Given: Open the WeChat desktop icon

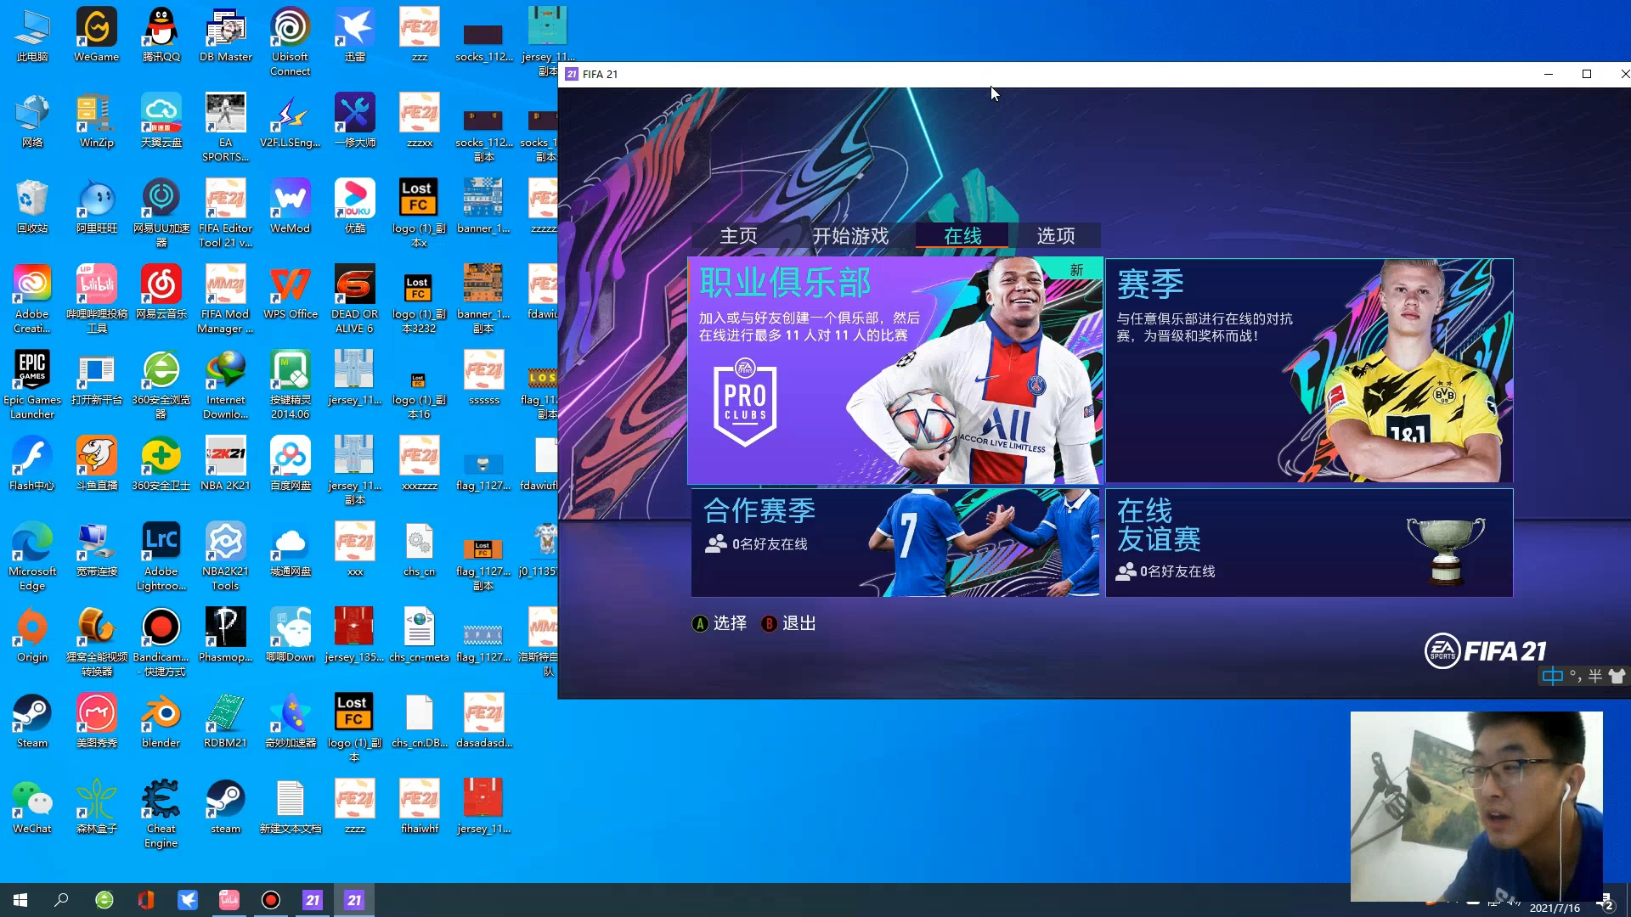Looking at the screenshot, I should (32, 807).
